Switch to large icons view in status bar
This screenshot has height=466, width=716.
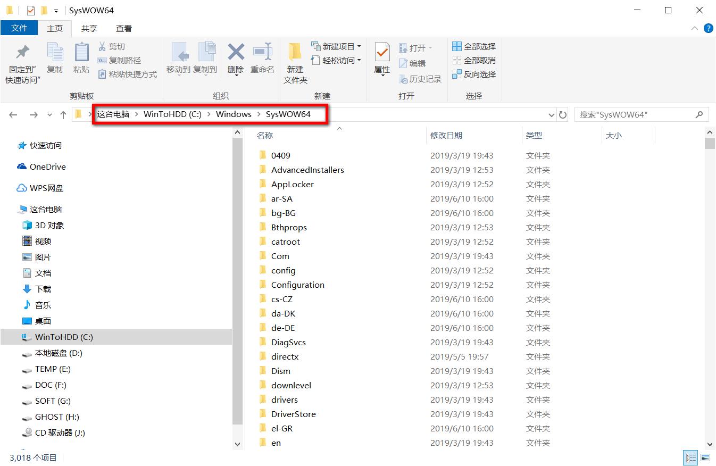tap(705, 457)
